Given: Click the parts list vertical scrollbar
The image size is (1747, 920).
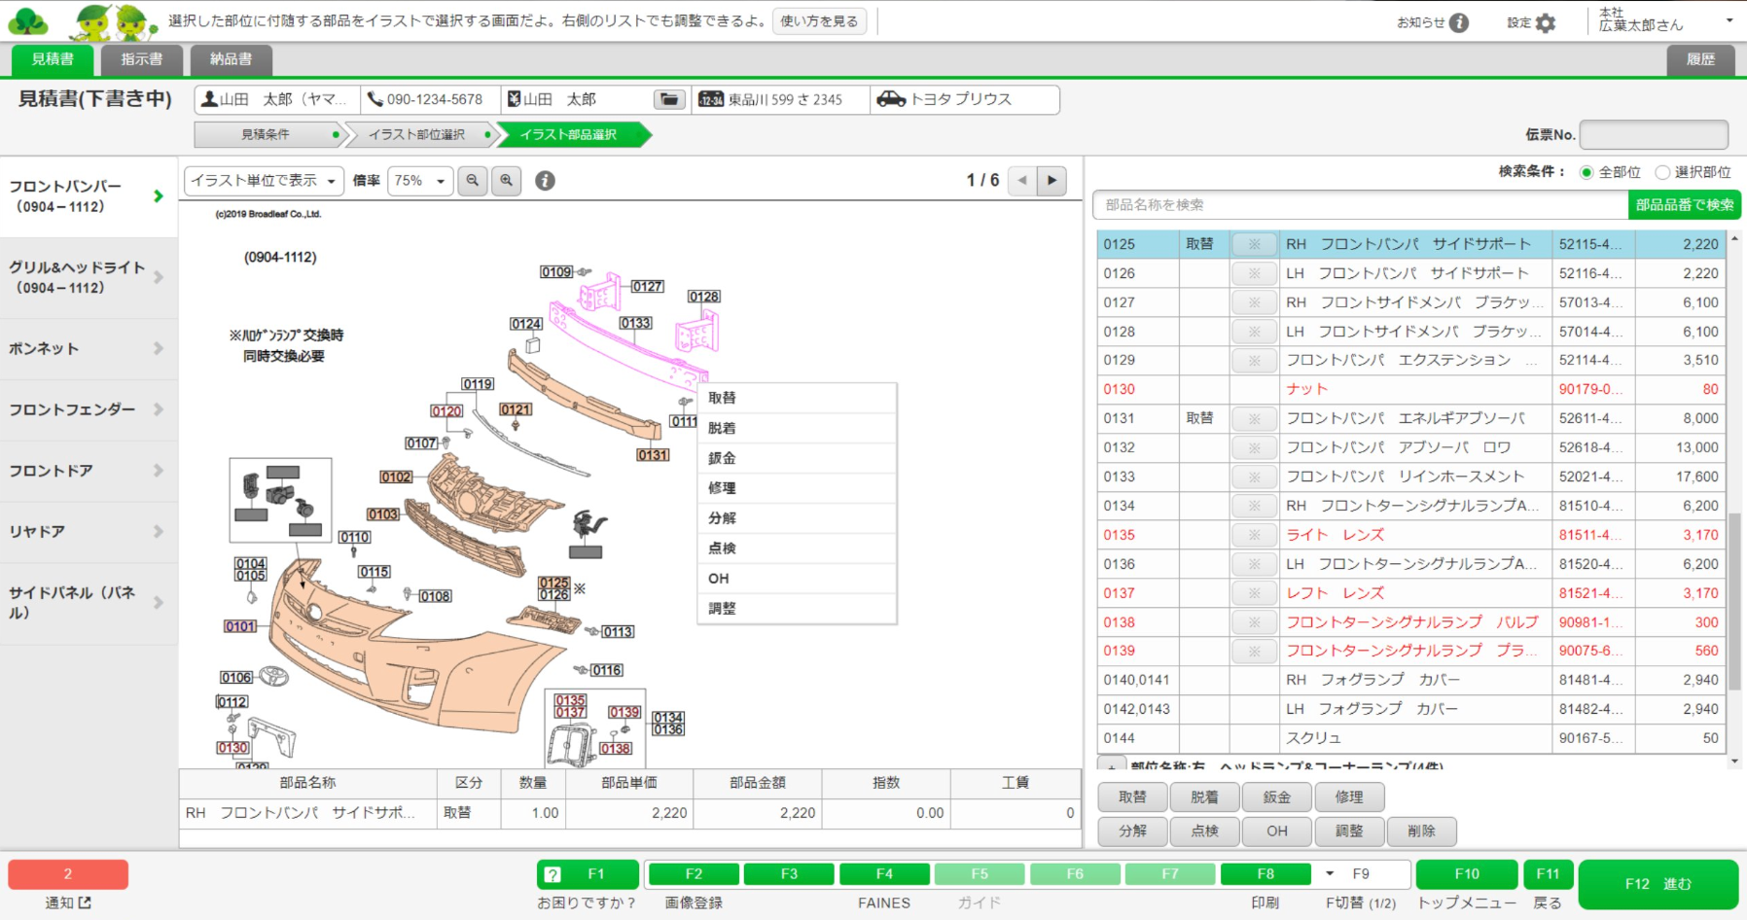Looking at the screenshot, I should (1734, 601).
